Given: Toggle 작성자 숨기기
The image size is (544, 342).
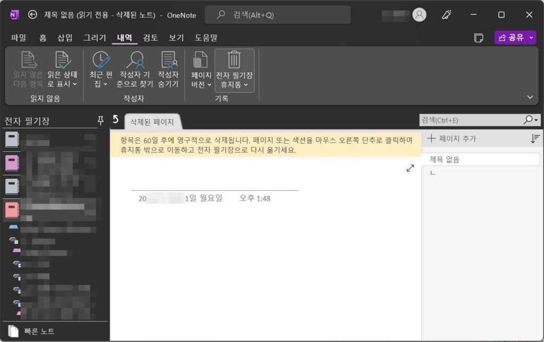Looking at the screenshot, I should (168, 69).
